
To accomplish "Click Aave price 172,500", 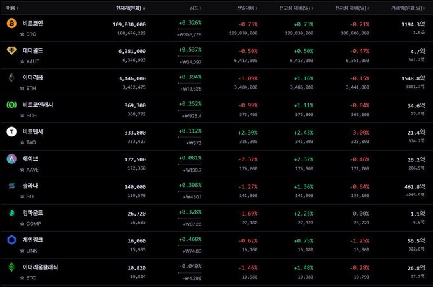I will (x=135, y=159).
